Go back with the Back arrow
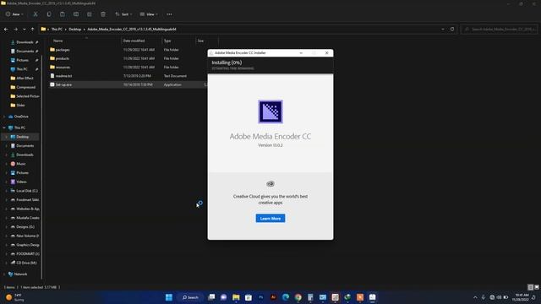Viewport: 541px width, 304px height. point(6,30)
